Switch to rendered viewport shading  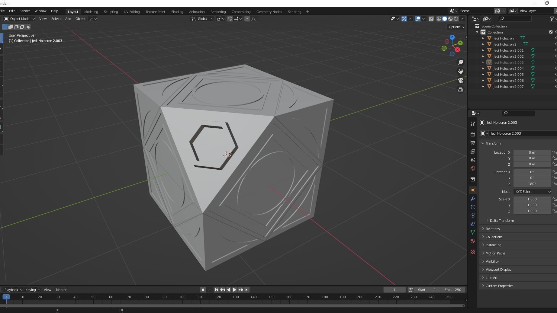[x=456, y=19]
